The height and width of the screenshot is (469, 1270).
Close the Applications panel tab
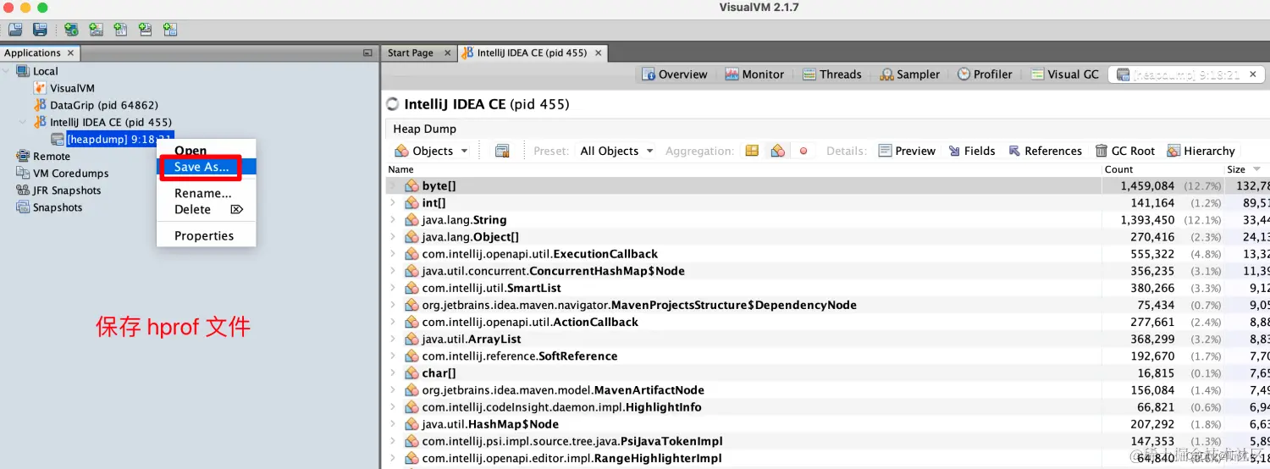click(x=70, y=52)
